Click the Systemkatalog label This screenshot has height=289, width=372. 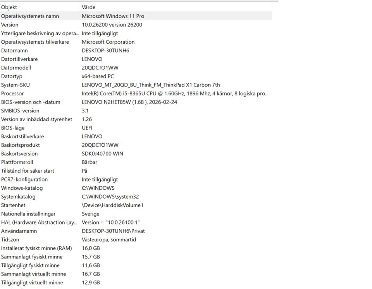coord(18,197)
